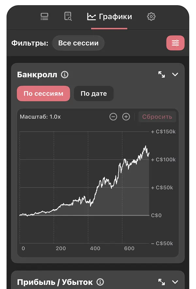Expand Прибыль / Убыток chart to fullscreen

pos(162,282)
